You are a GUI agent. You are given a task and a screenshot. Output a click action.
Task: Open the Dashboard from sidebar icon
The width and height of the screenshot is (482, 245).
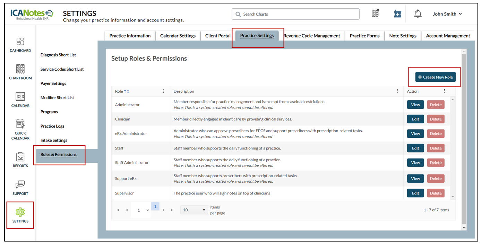coord(20,42)
